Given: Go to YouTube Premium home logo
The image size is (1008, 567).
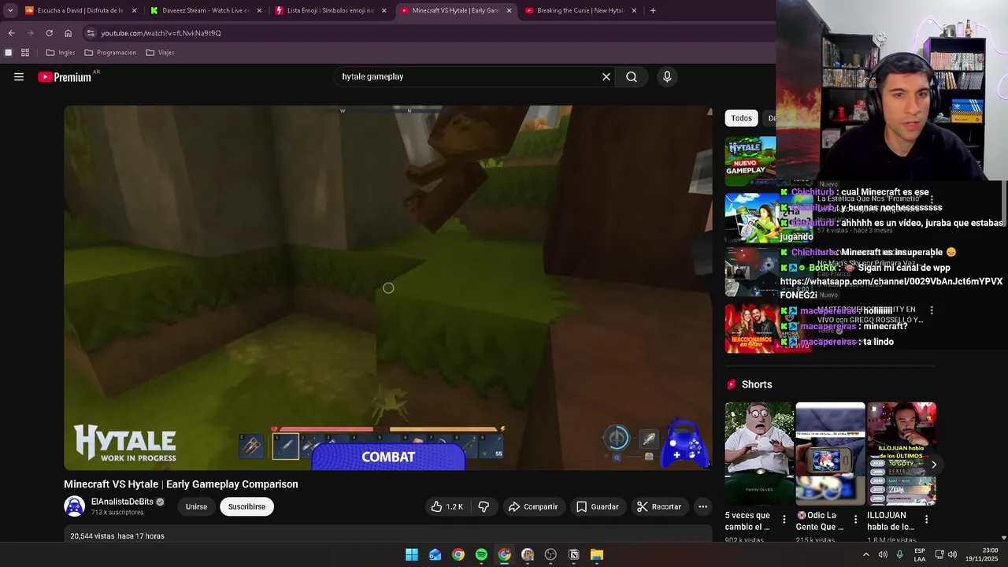Looking at the screenshot, I should [65, 76].
